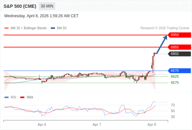Click the RSI blue legend marker
The image size is (192, 130).
pos(7,97)
